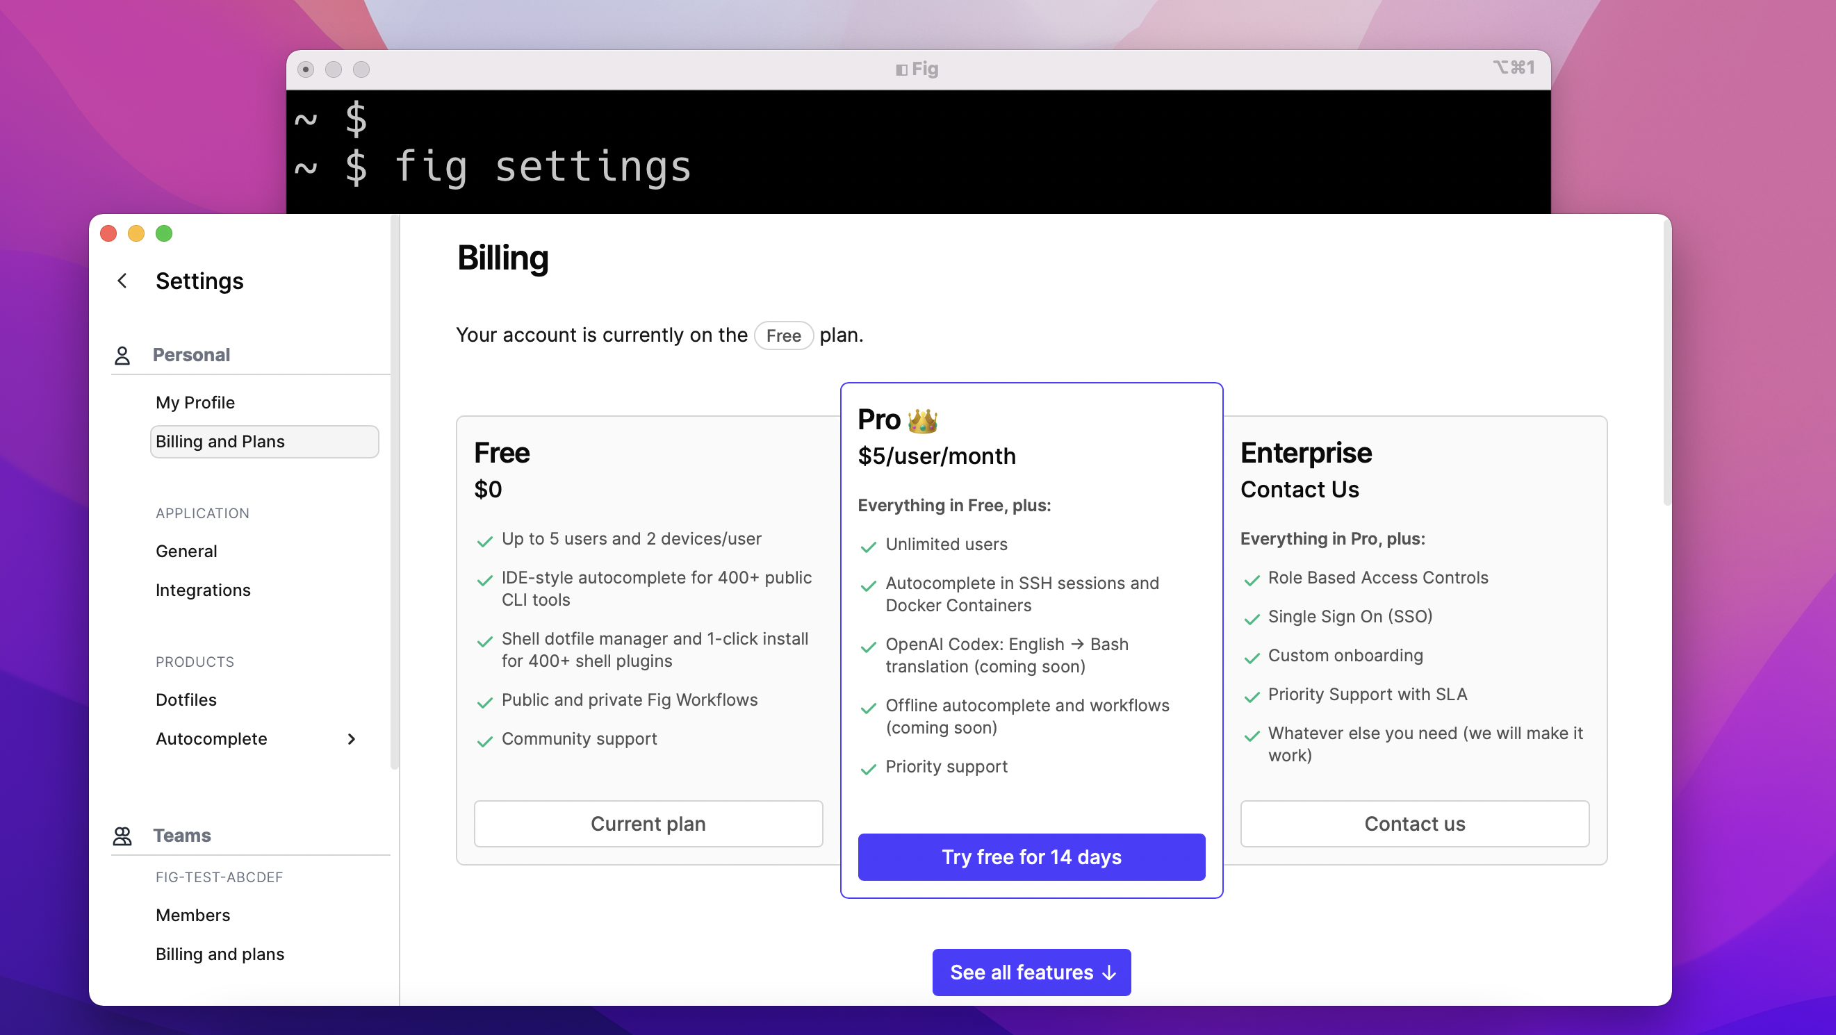Viewport: 1836px width, 1035px height.
Task: Click Contact us for Enterprise
Action: (1414, 823)
